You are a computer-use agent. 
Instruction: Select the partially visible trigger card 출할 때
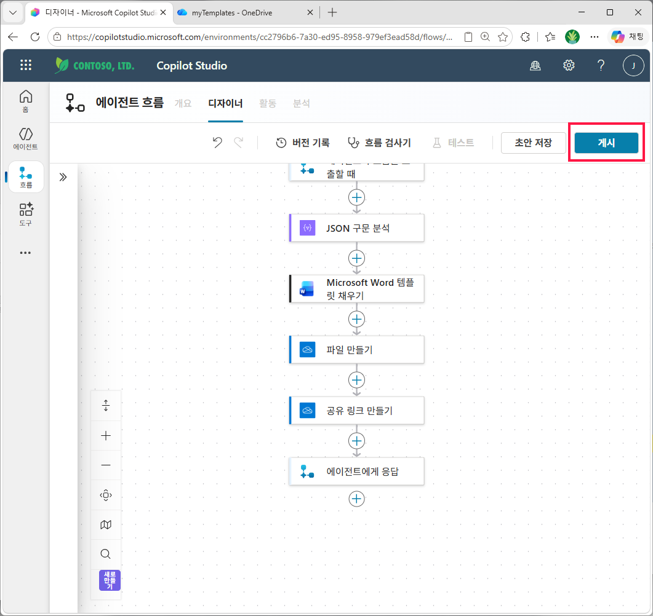pyautogui.click(x=357, y=172)
